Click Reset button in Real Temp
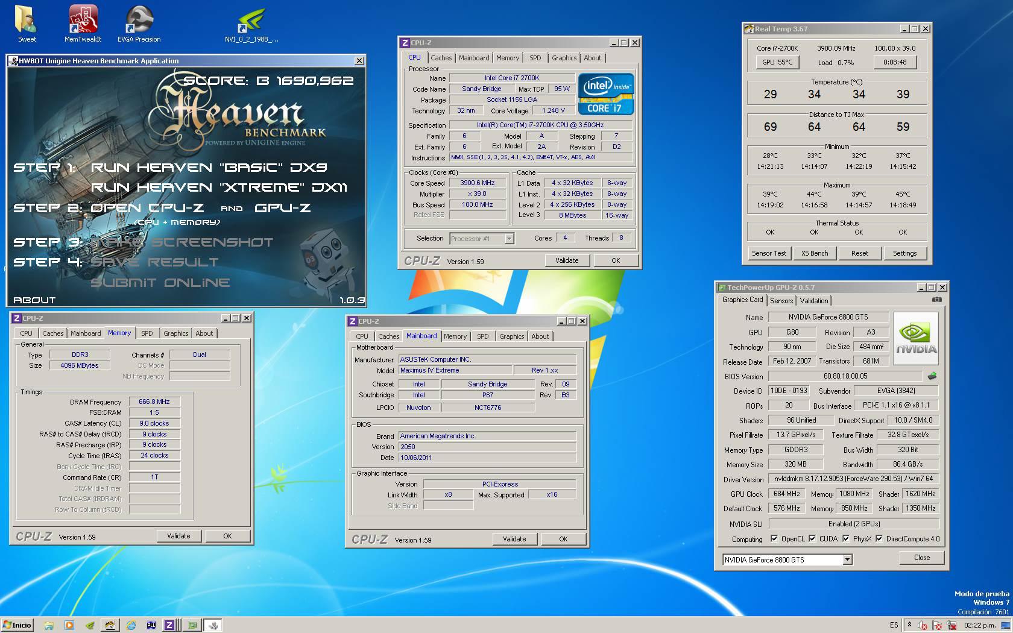 860,253
